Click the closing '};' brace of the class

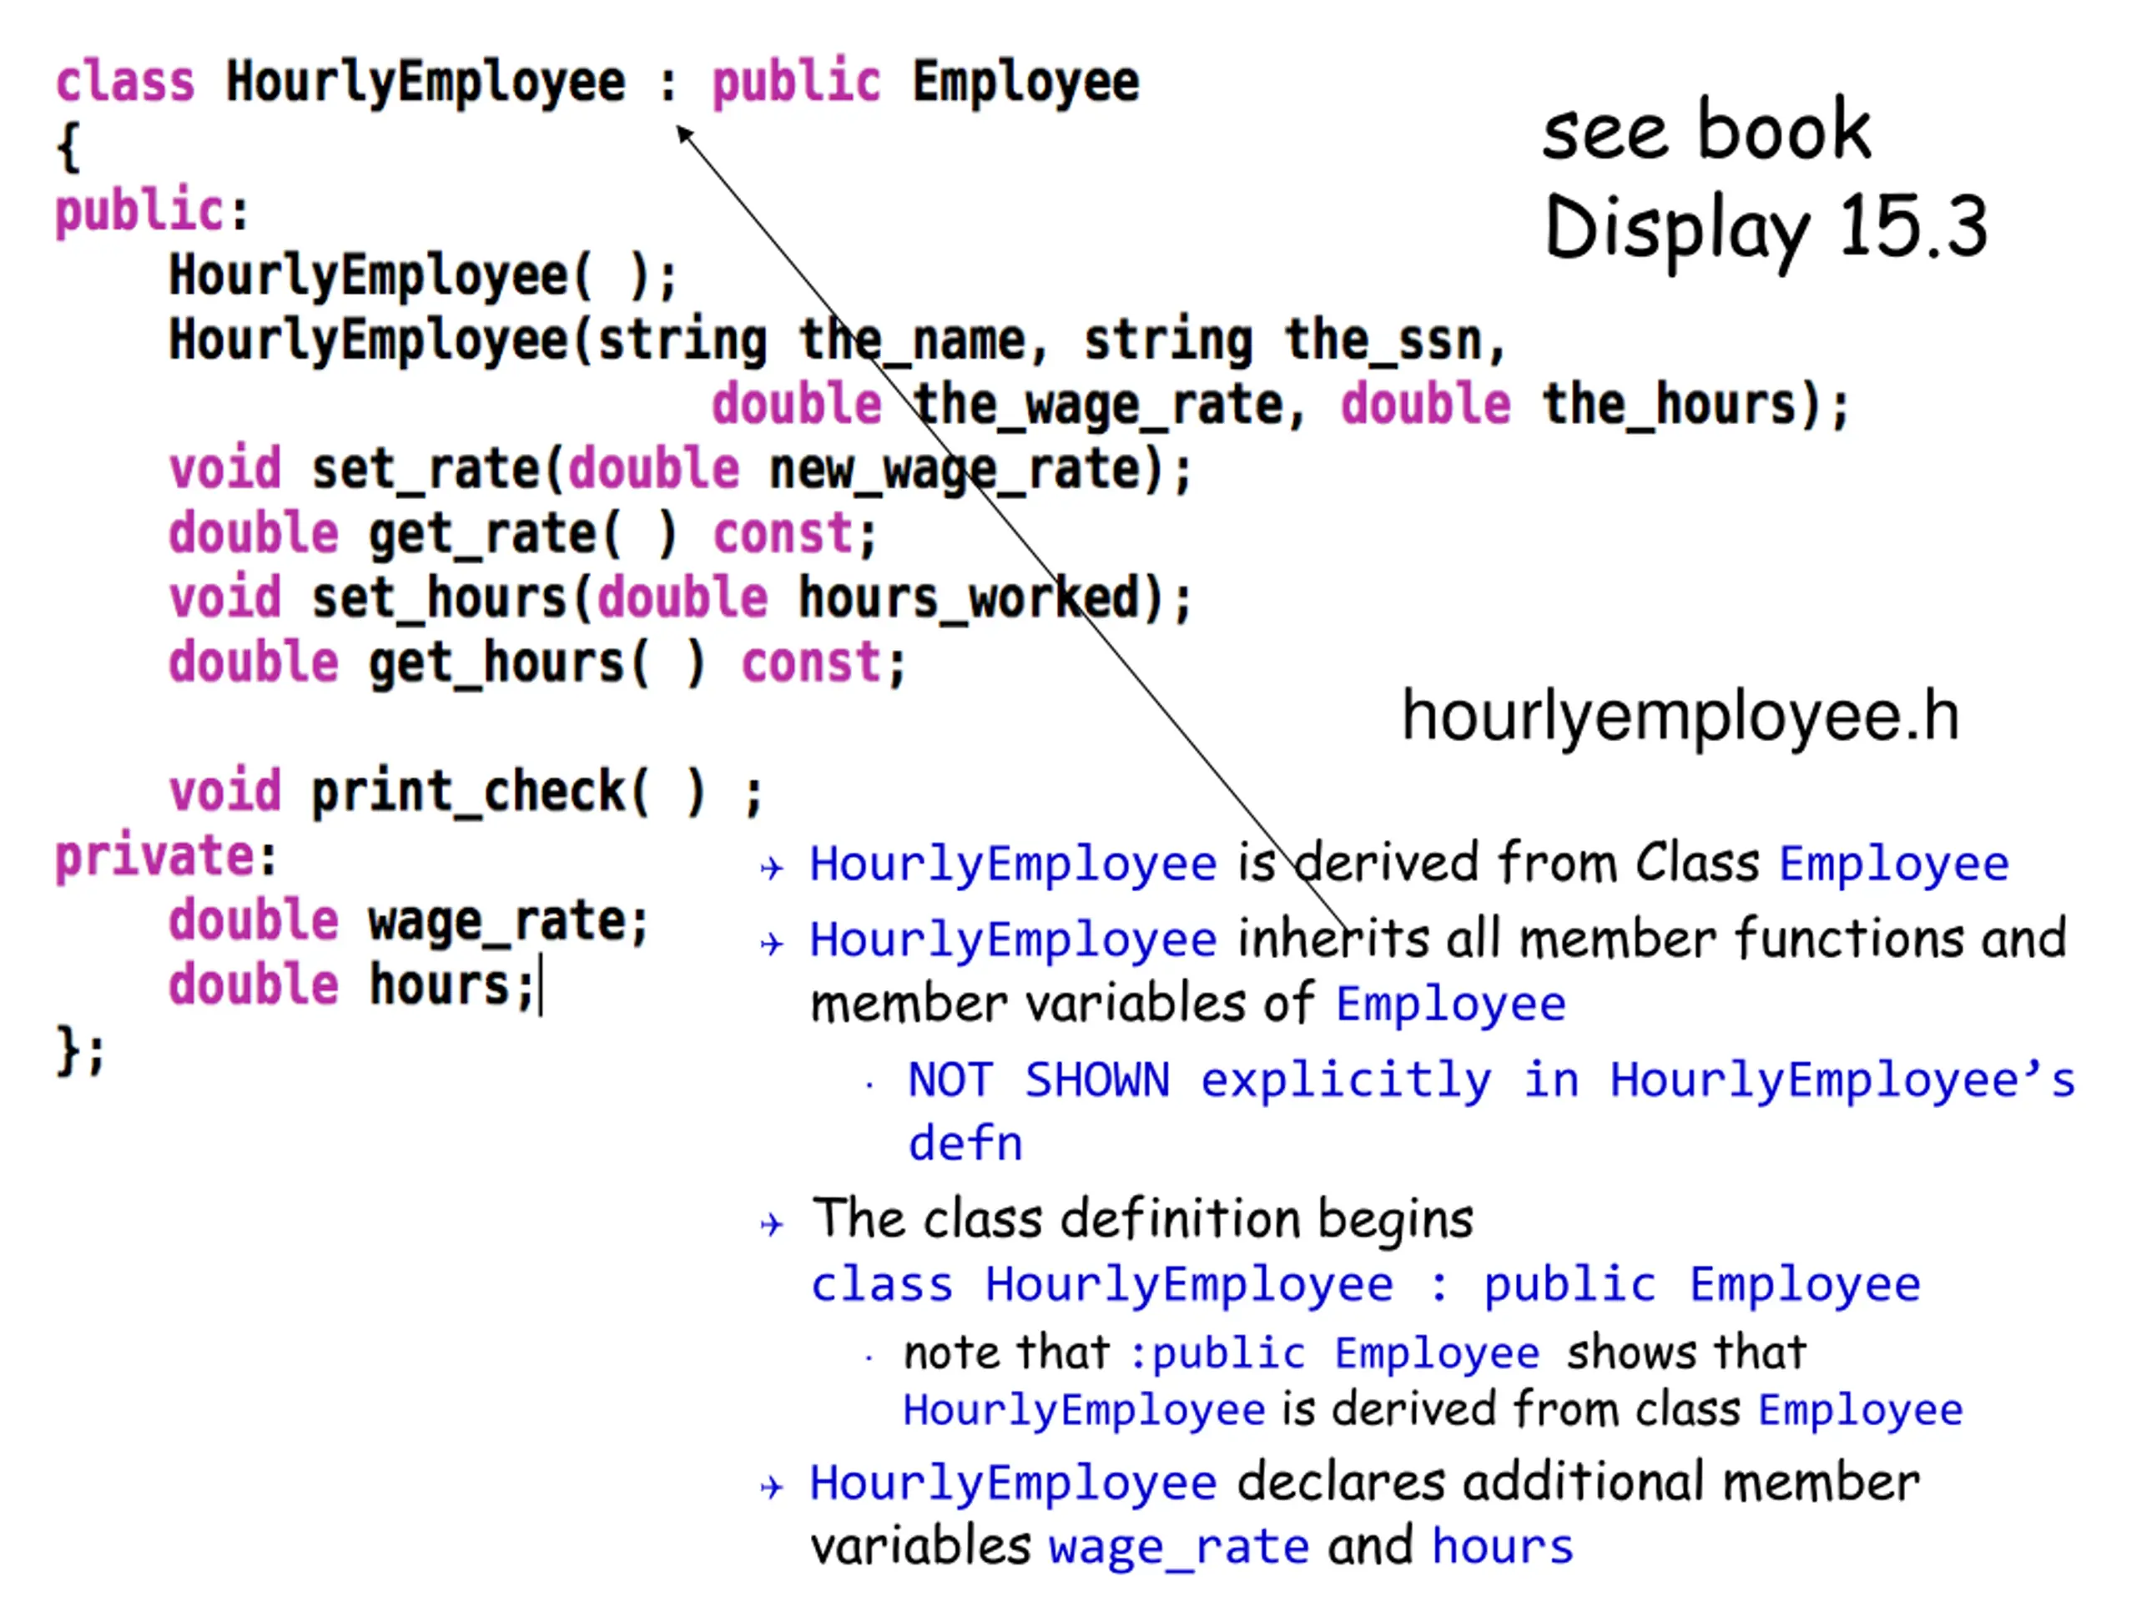80,1051
